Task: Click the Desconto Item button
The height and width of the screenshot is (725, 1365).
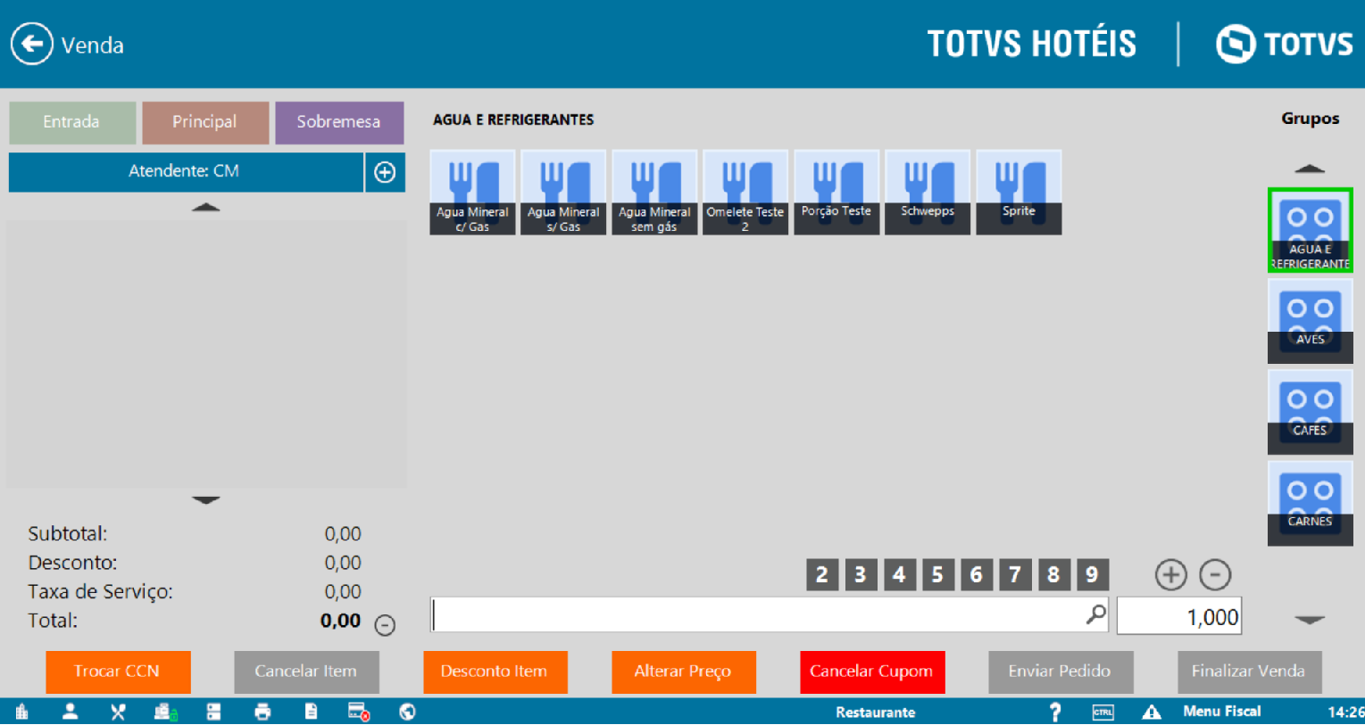Action: point(495,671)
